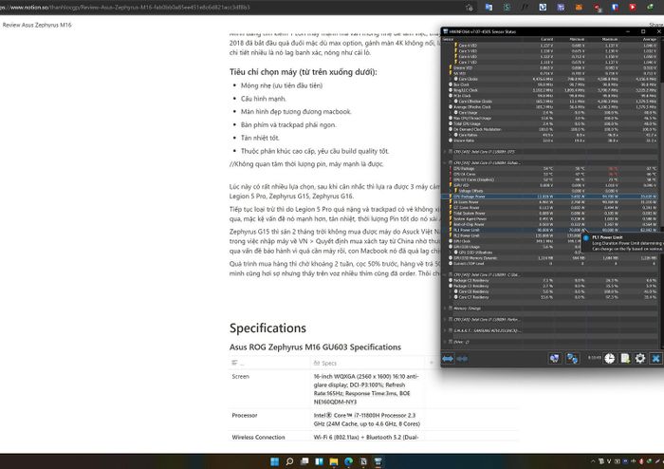Click Sensor column header in HWiNFO
664x469 pixels.
click(448, 40)
